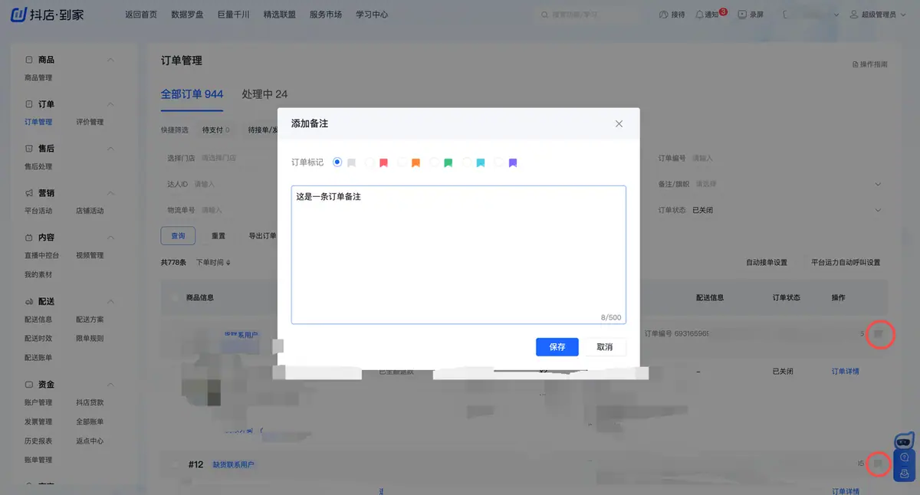Click the purple flag icon
This screenshot has height=495, width=920.
(513, 163)
